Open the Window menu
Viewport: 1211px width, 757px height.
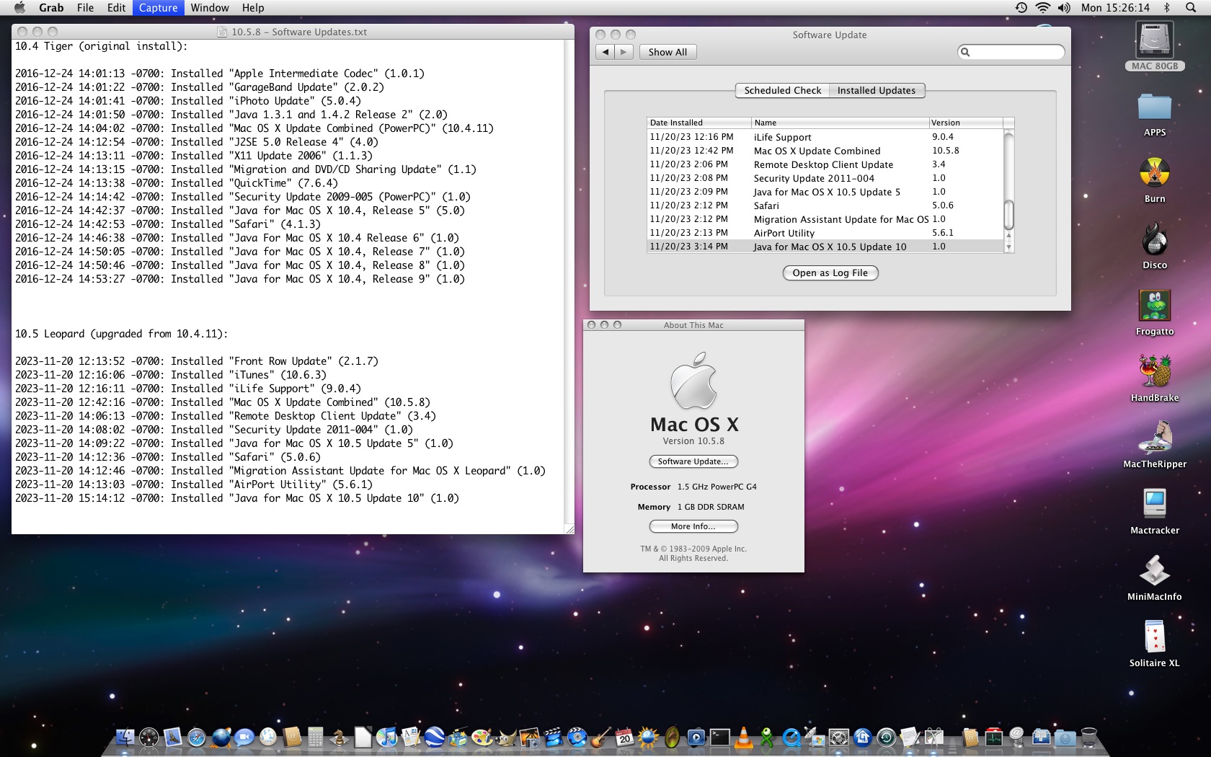210,7
